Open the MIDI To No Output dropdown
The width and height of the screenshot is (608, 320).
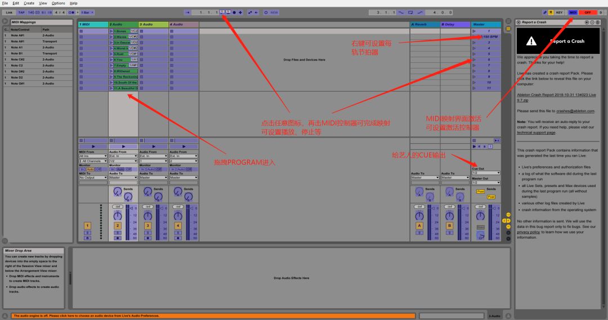click(93, 178)
